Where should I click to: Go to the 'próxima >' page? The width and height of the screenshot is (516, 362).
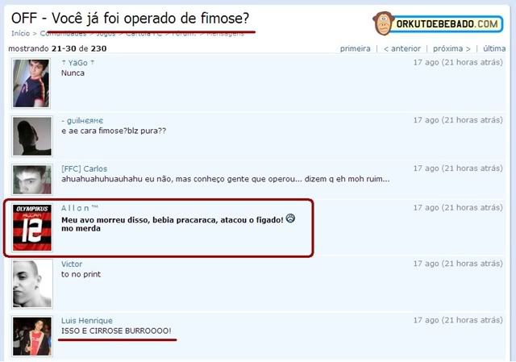tap(451, 48)
